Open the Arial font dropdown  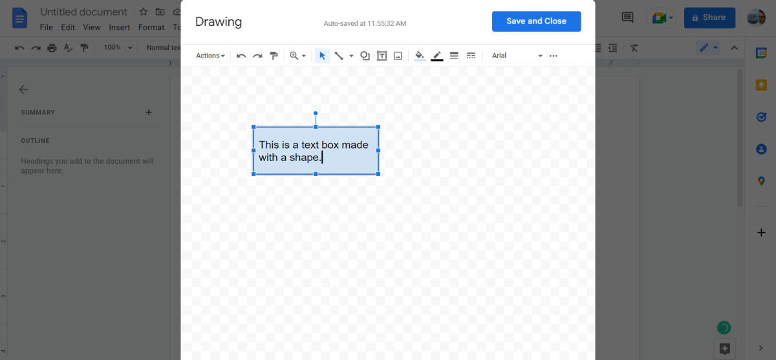point(517,56)
